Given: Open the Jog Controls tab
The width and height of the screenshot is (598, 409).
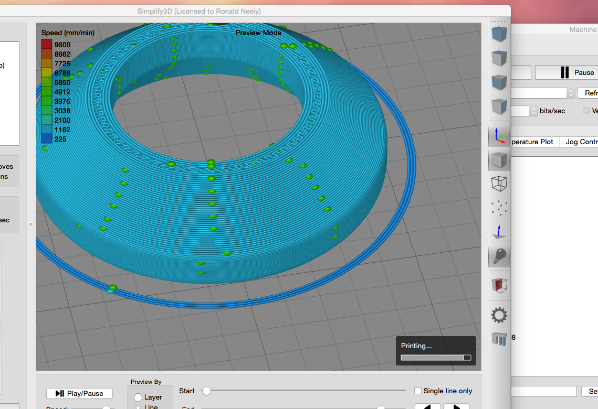Looking at the screenshot, I should click(581, 142).
